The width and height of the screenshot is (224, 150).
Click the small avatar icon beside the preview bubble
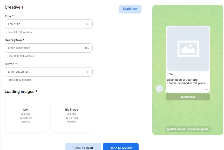point(159,89)
